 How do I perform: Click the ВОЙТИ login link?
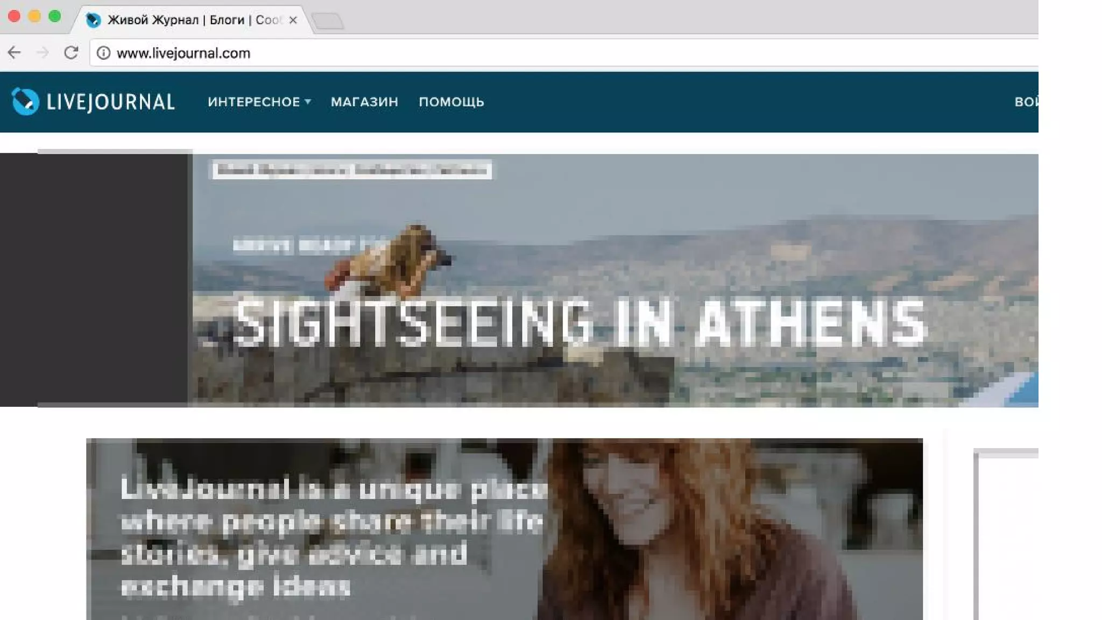click(x=1026, y=102)
